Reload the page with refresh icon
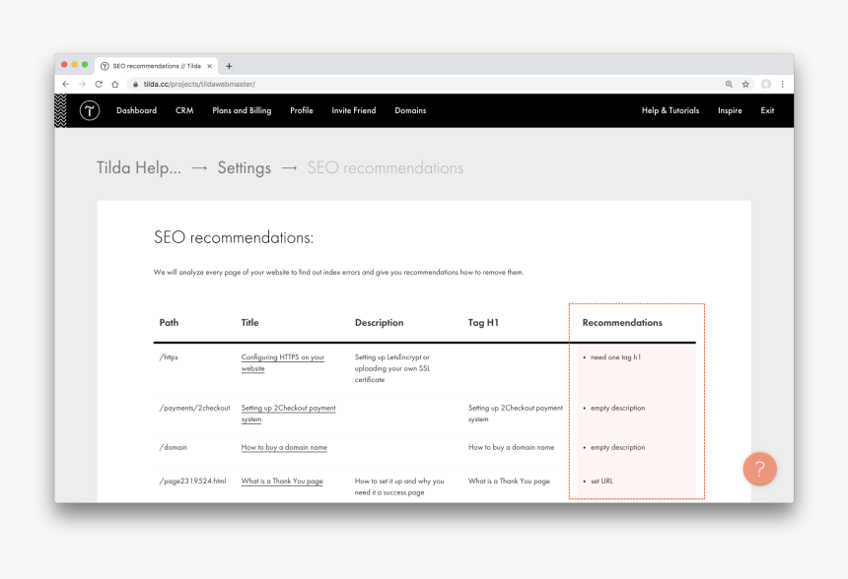 pos(99,85)
